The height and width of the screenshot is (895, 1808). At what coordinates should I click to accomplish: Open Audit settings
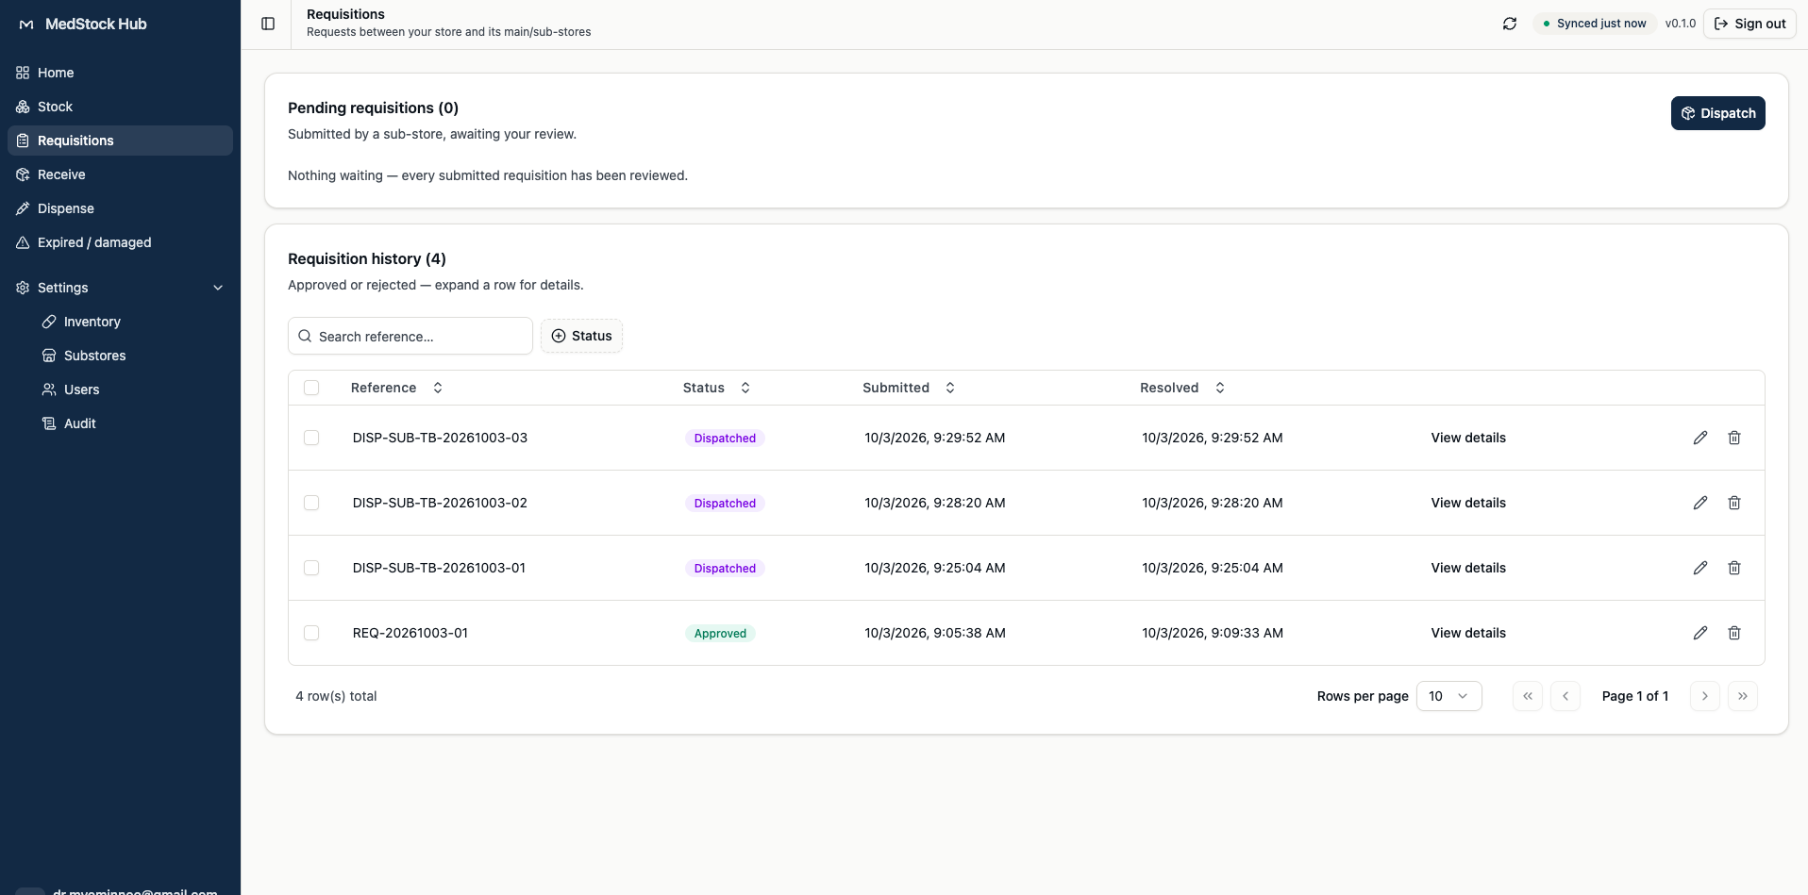point(132,423)
